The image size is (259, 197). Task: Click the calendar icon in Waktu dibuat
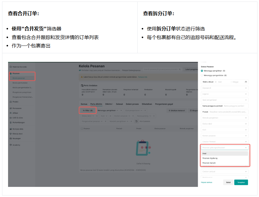click(246, 82)
